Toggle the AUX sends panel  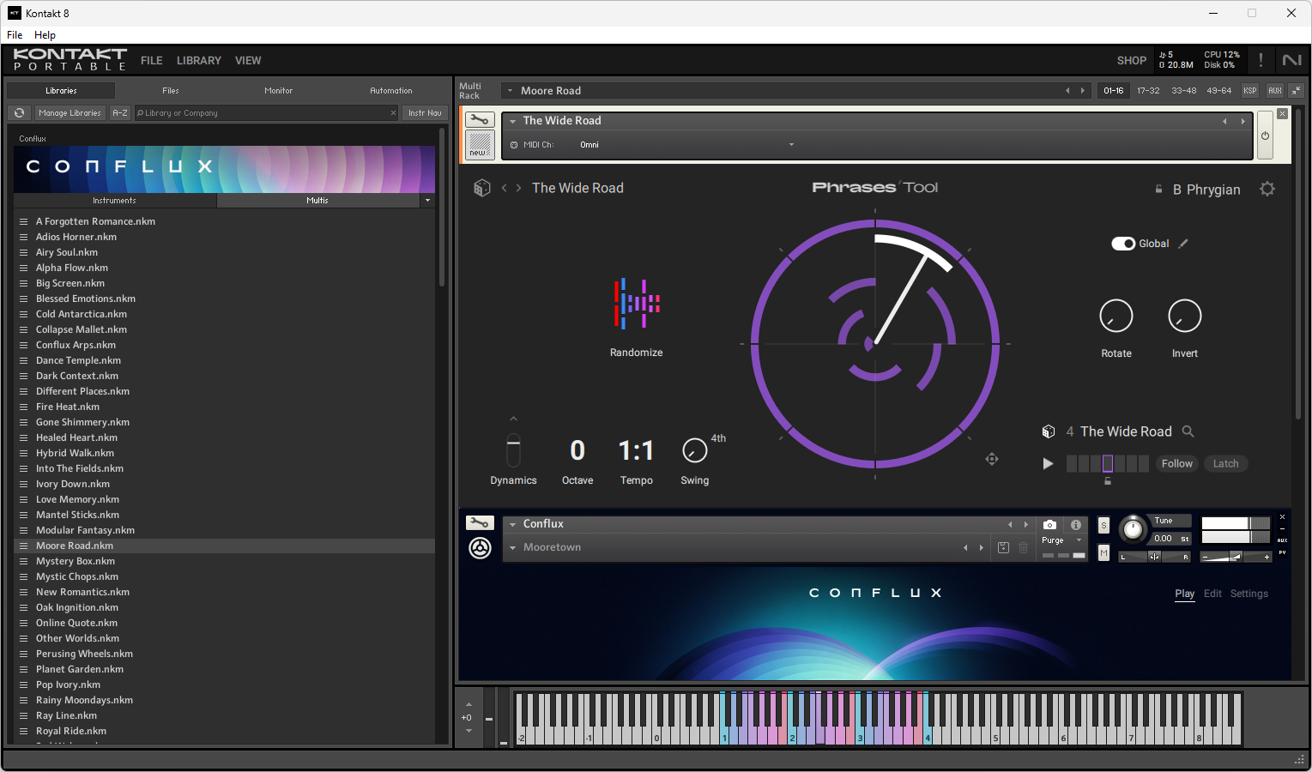pyautogui.click(x=1275, y=90)
